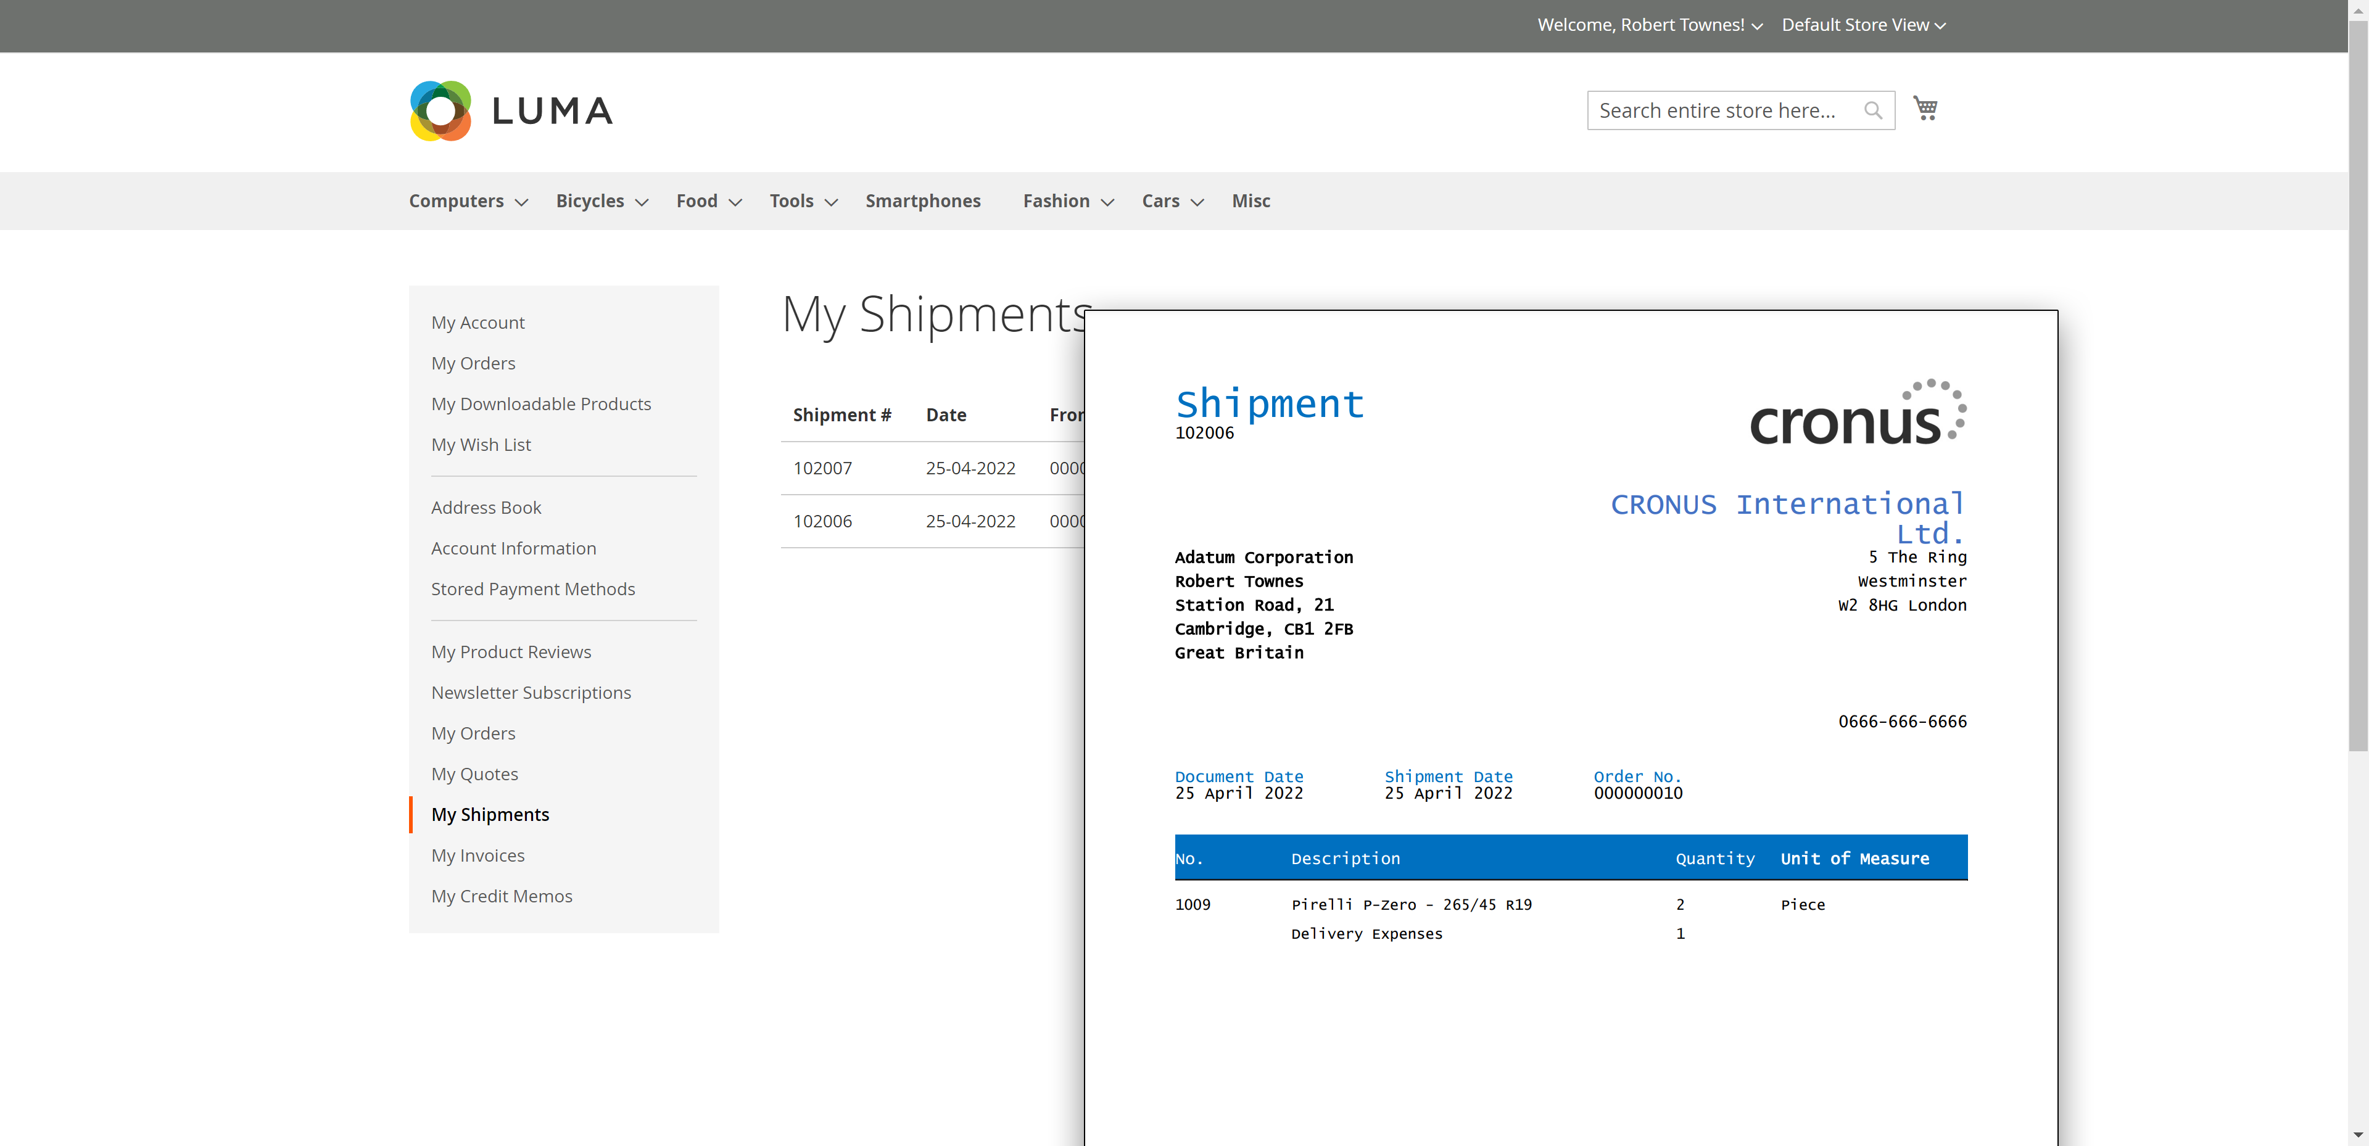
Task: Open My Credit Memos link
Action: pyautogui.click(x=501, y=896)
